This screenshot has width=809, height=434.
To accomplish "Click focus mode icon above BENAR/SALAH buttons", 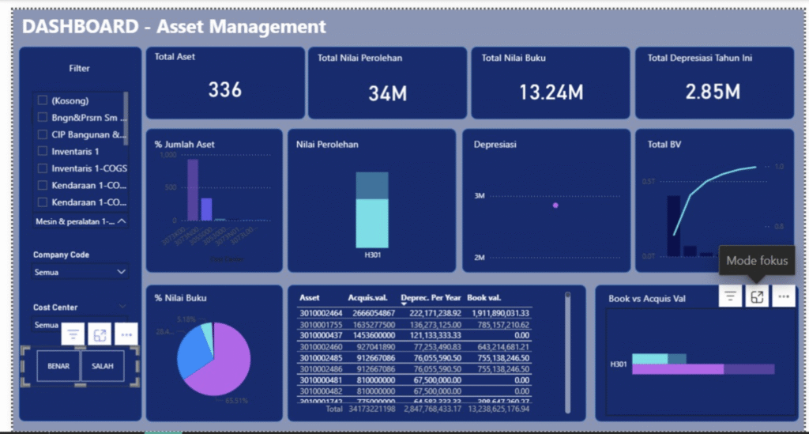I will coord(100,334).
